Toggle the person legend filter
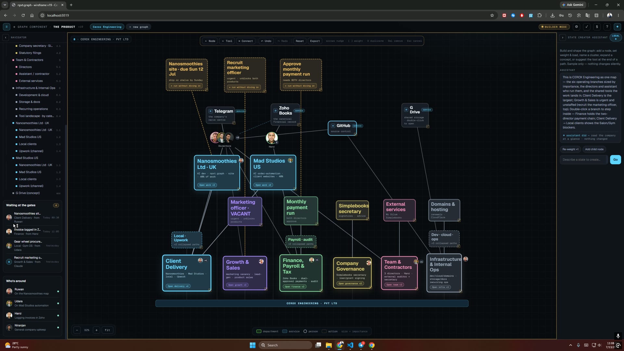624x351 pixels. click(x=311, y=331)
